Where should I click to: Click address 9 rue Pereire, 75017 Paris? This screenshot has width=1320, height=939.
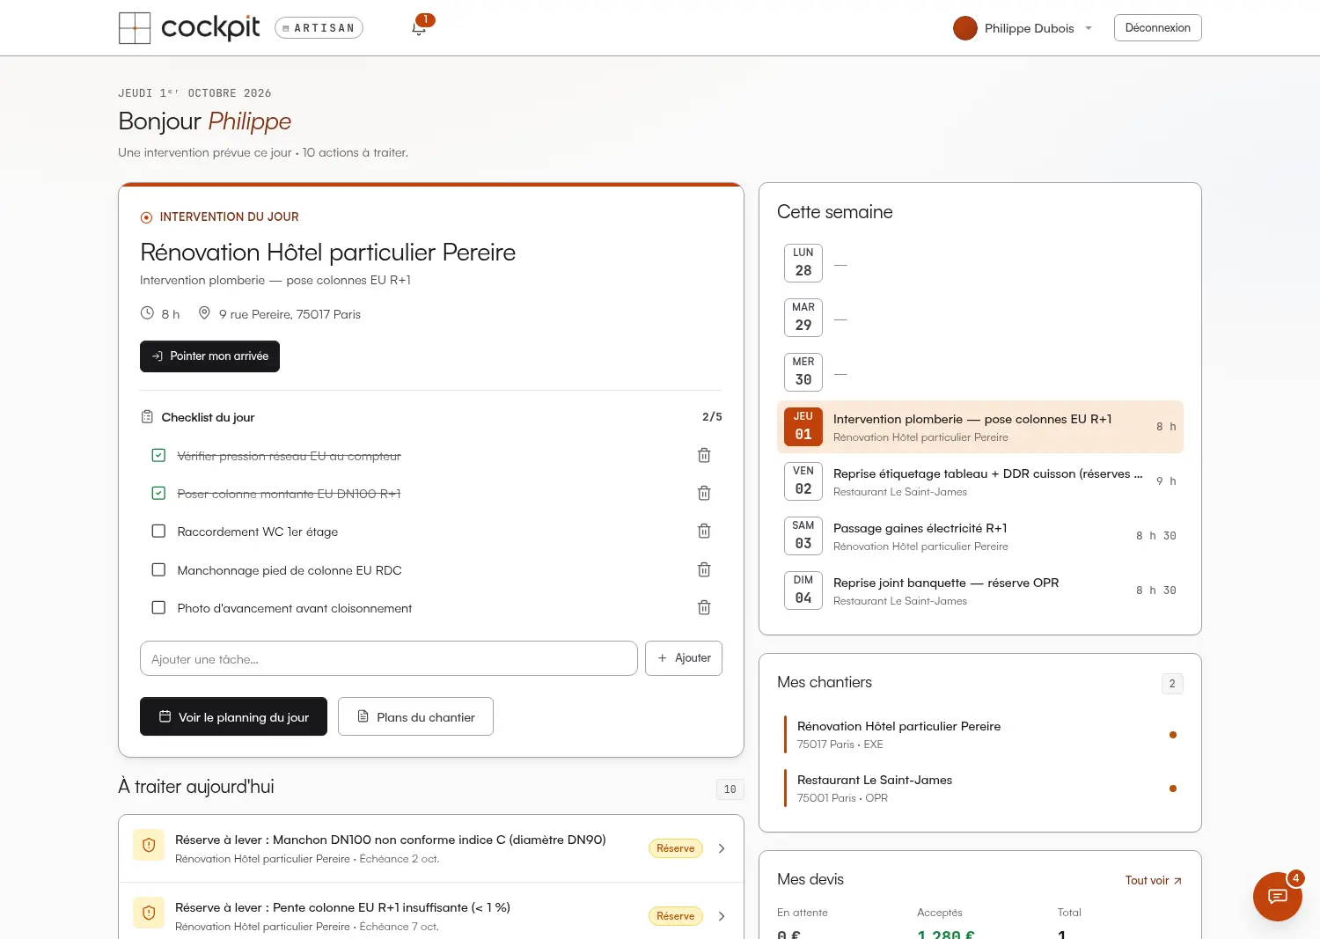coord(290,314)
